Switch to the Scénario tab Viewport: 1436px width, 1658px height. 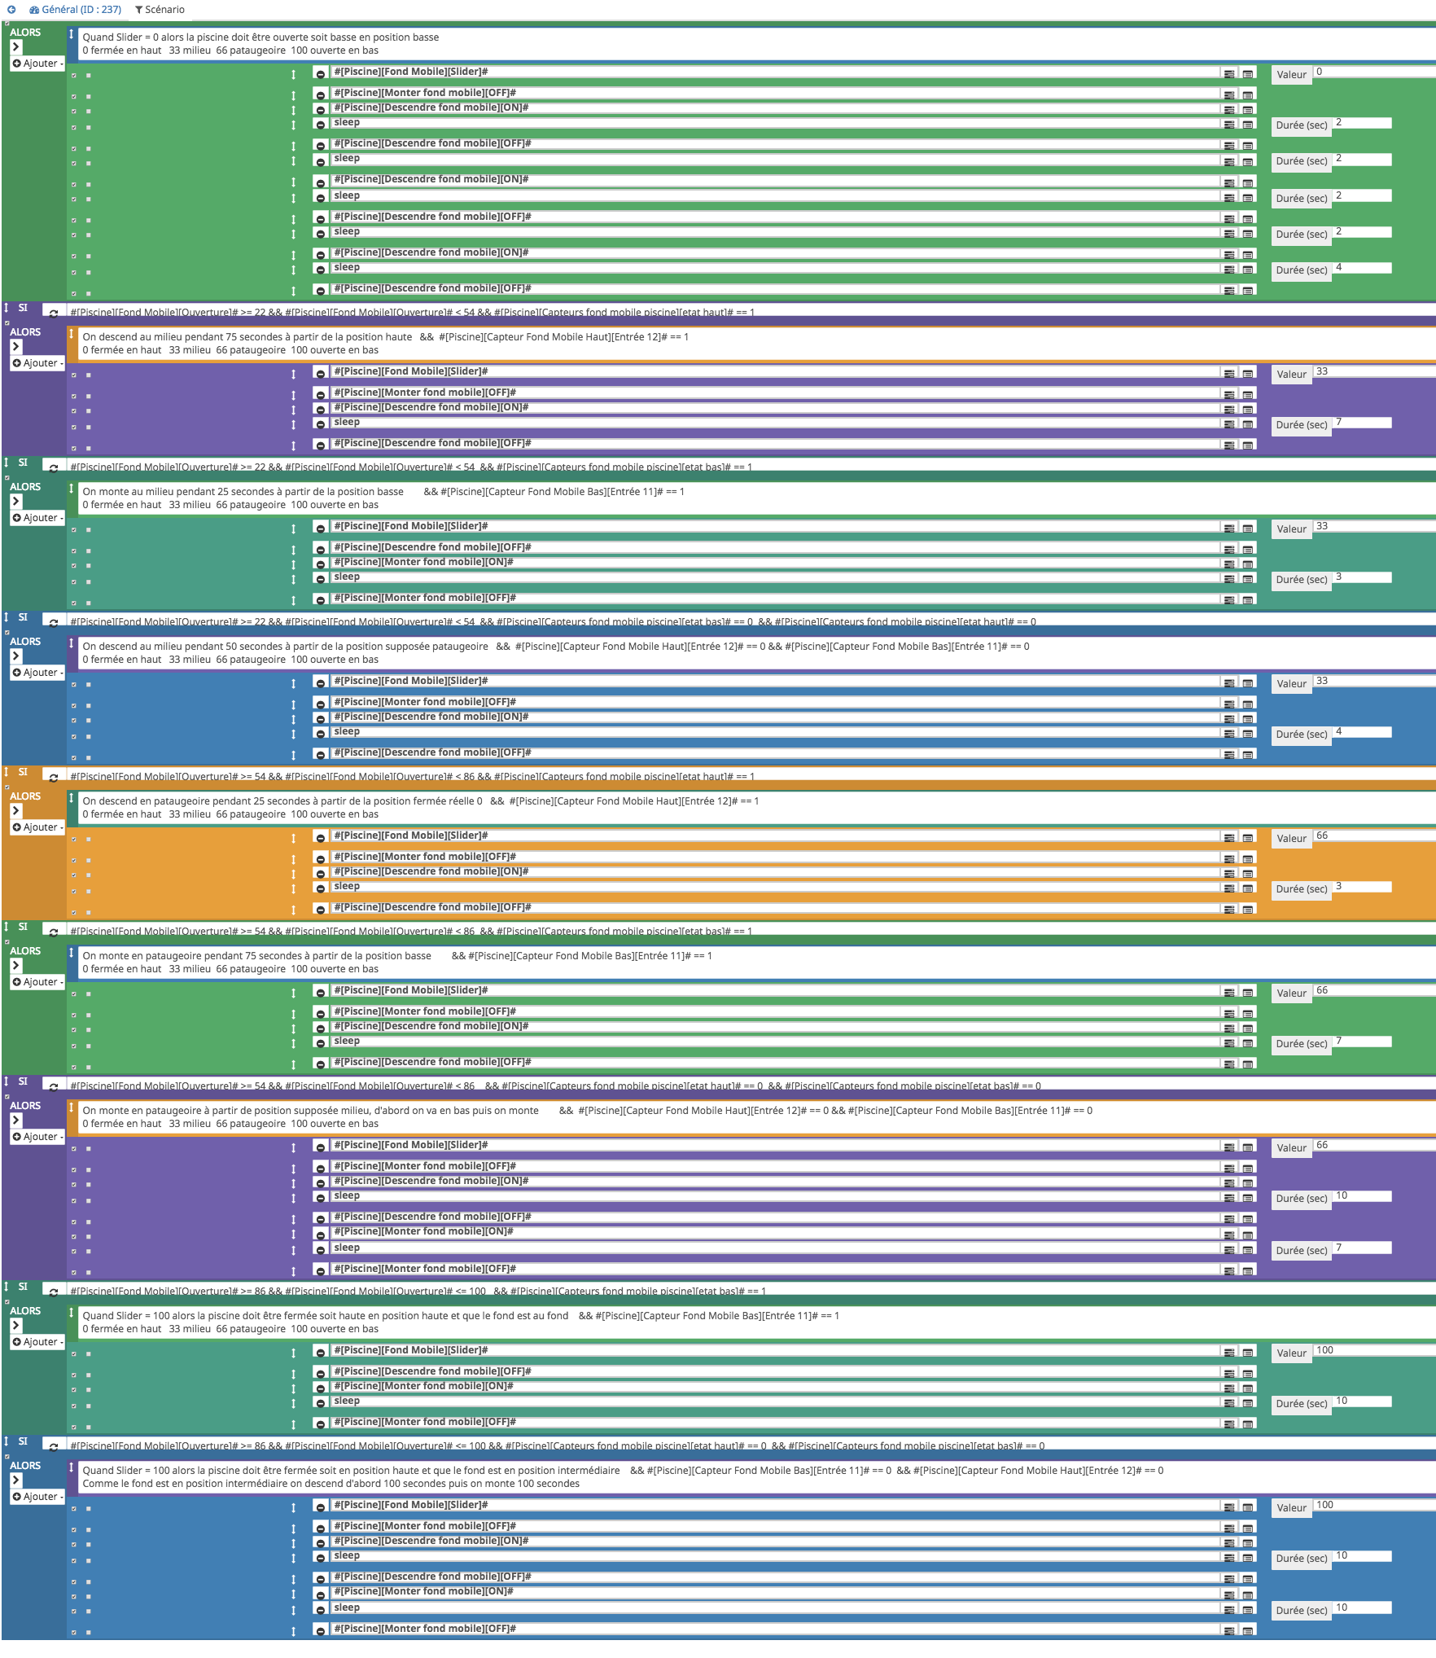[160, 10]
